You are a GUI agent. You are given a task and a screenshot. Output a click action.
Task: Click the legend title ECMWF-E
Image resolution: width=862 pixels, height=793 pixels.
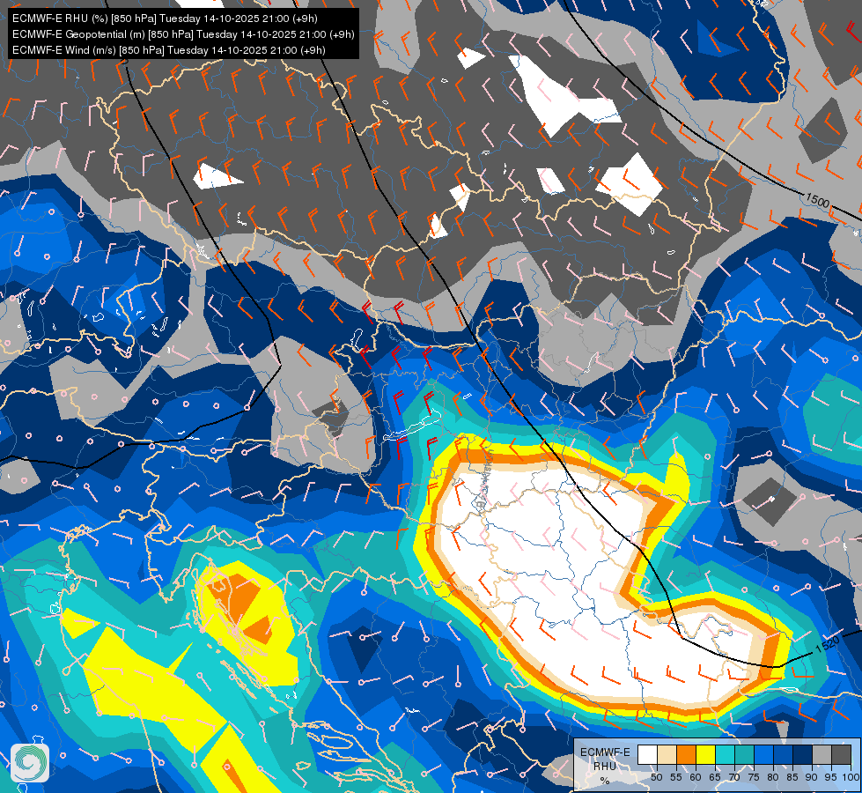(x=605, y=752)
